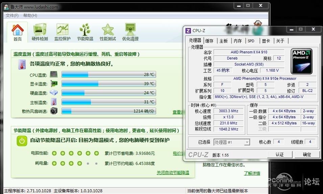Open the 文件(F) menu
This screenshot has height=194, width=323.
pyautogui.click(x=12, y=16)
